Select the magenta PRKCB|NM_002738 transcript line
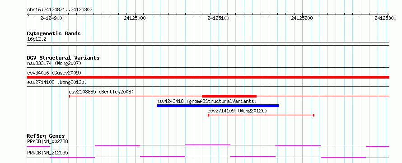402x163 pixels. tap(208, 145)
